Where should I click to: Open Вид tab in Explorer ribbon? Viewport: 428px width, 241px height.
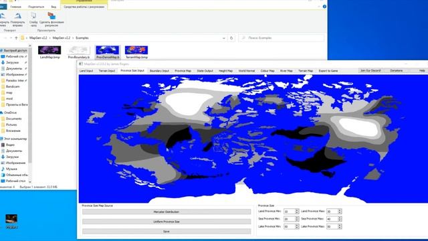point(53,7)
